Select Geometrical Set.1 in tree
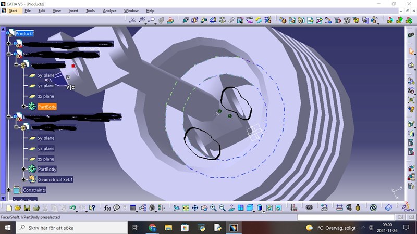 point(55,179)
